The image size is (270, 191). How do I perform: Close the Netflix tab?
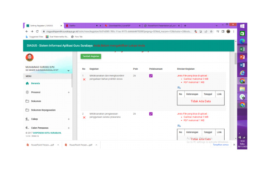pyautogui.click(x=101, y=26)
